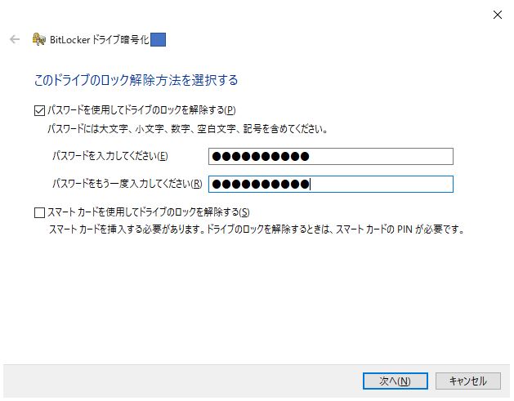
Task: Click the smart card PIN description text
Action: (257, 229)
